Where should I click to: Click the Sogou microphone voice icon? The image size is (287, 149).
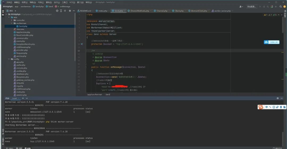[281, 107]
